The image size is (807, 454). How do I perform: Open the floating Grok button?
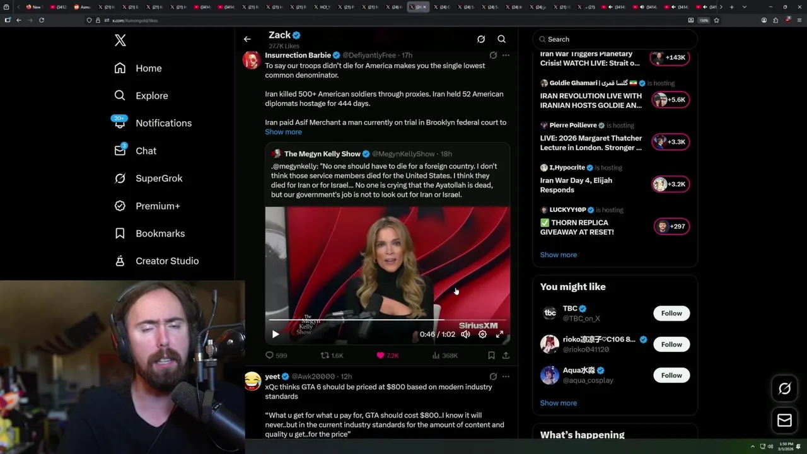[x=784, y=388]
